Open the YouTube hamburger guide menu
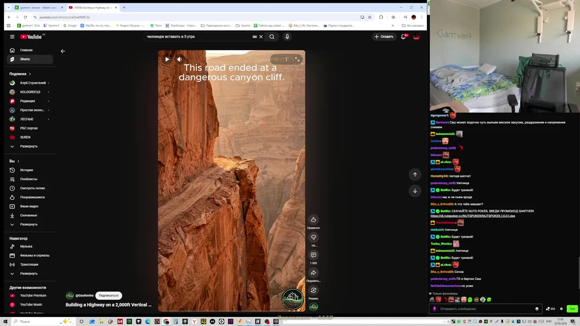 click(12, 37)
